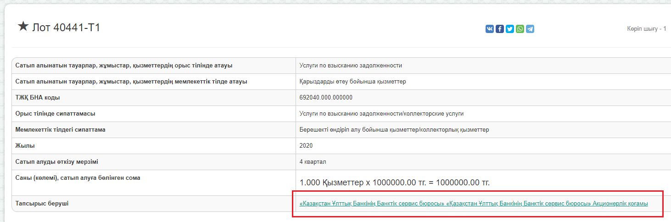Share the lot on VK
This screenshot has width=671, height=222.
490,29
